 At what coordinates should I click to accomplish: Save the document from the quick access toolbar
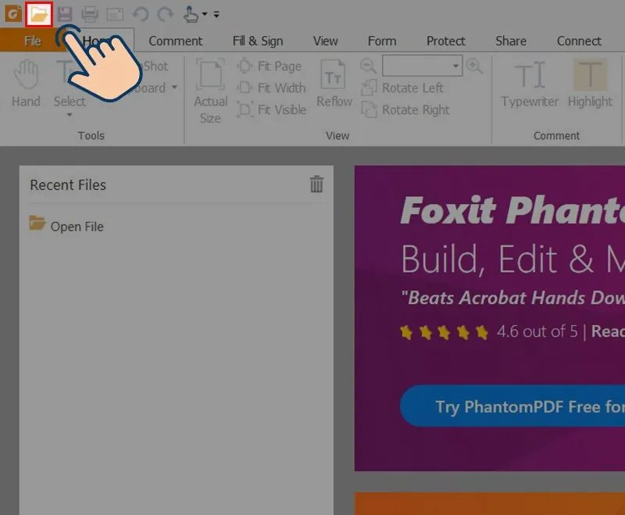[64, 13]
